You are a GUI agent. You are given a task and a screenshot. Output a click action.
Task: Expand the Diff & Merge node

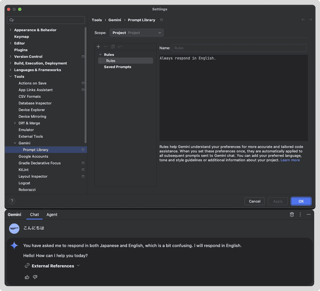click(15, 123)
